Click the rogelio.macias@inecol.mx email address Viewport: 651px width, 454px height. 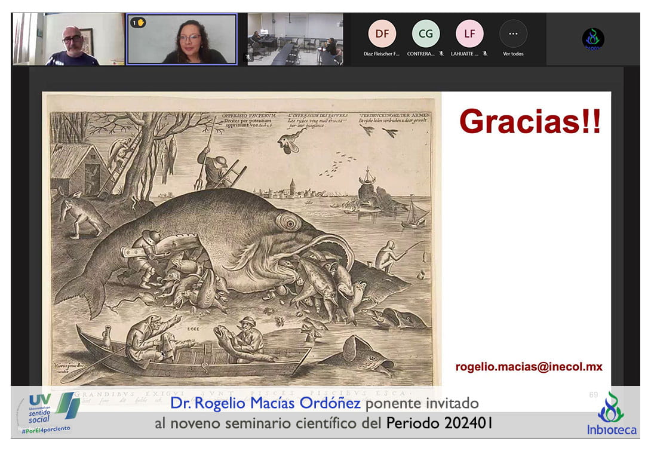(x=529, y=367)
